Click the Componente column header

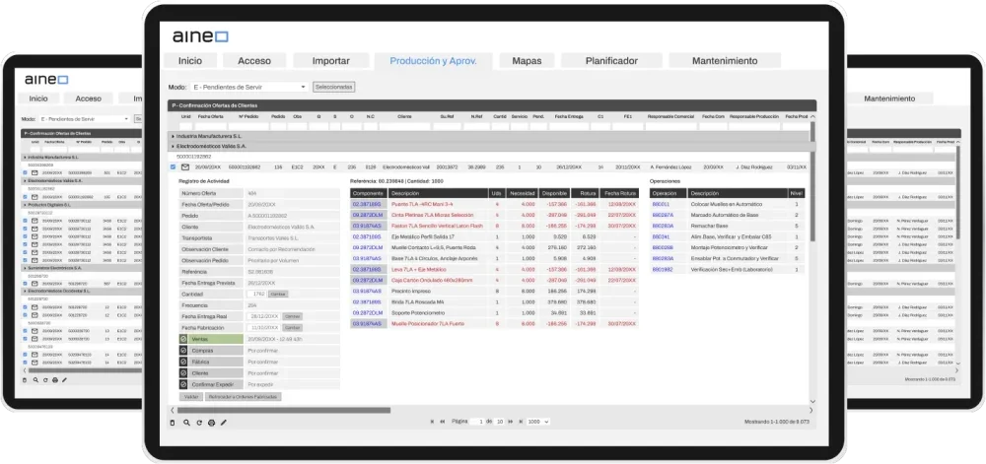(369, 193)
